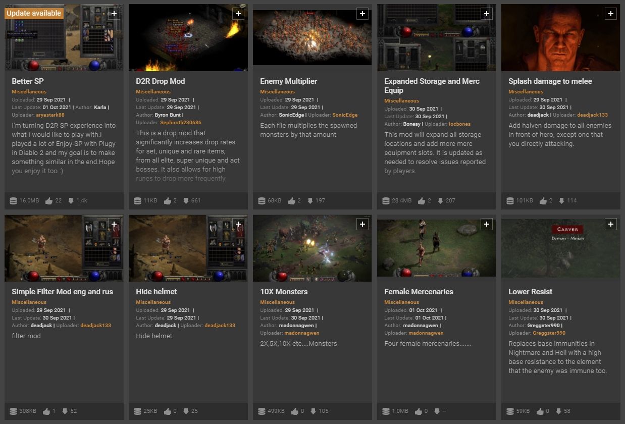Open the Better SP screenshot thumbnail
The width and height of the screenshot is (625, 424).
(x=64, y=38)
